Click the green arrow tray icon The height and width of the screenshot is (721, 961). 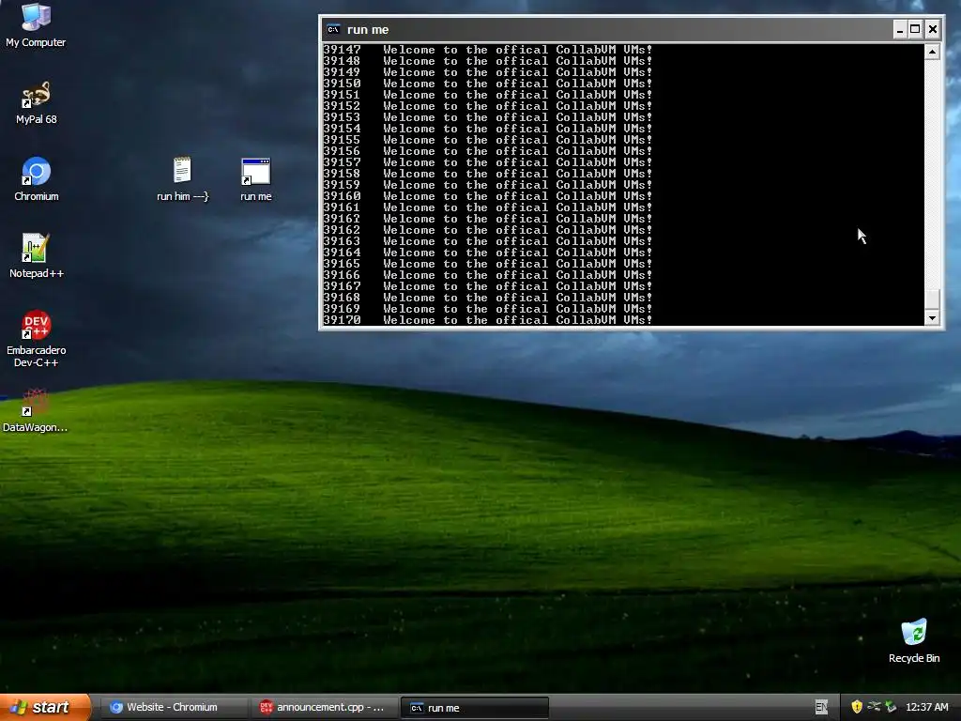pyautogui.click(x=891, y=707)
